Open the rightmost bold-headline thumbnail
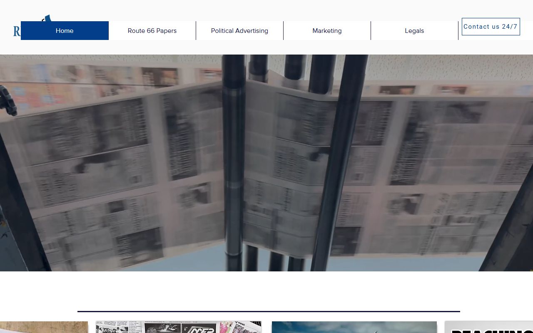The height and width of the screenshot is (333, 533). point(489,327)
